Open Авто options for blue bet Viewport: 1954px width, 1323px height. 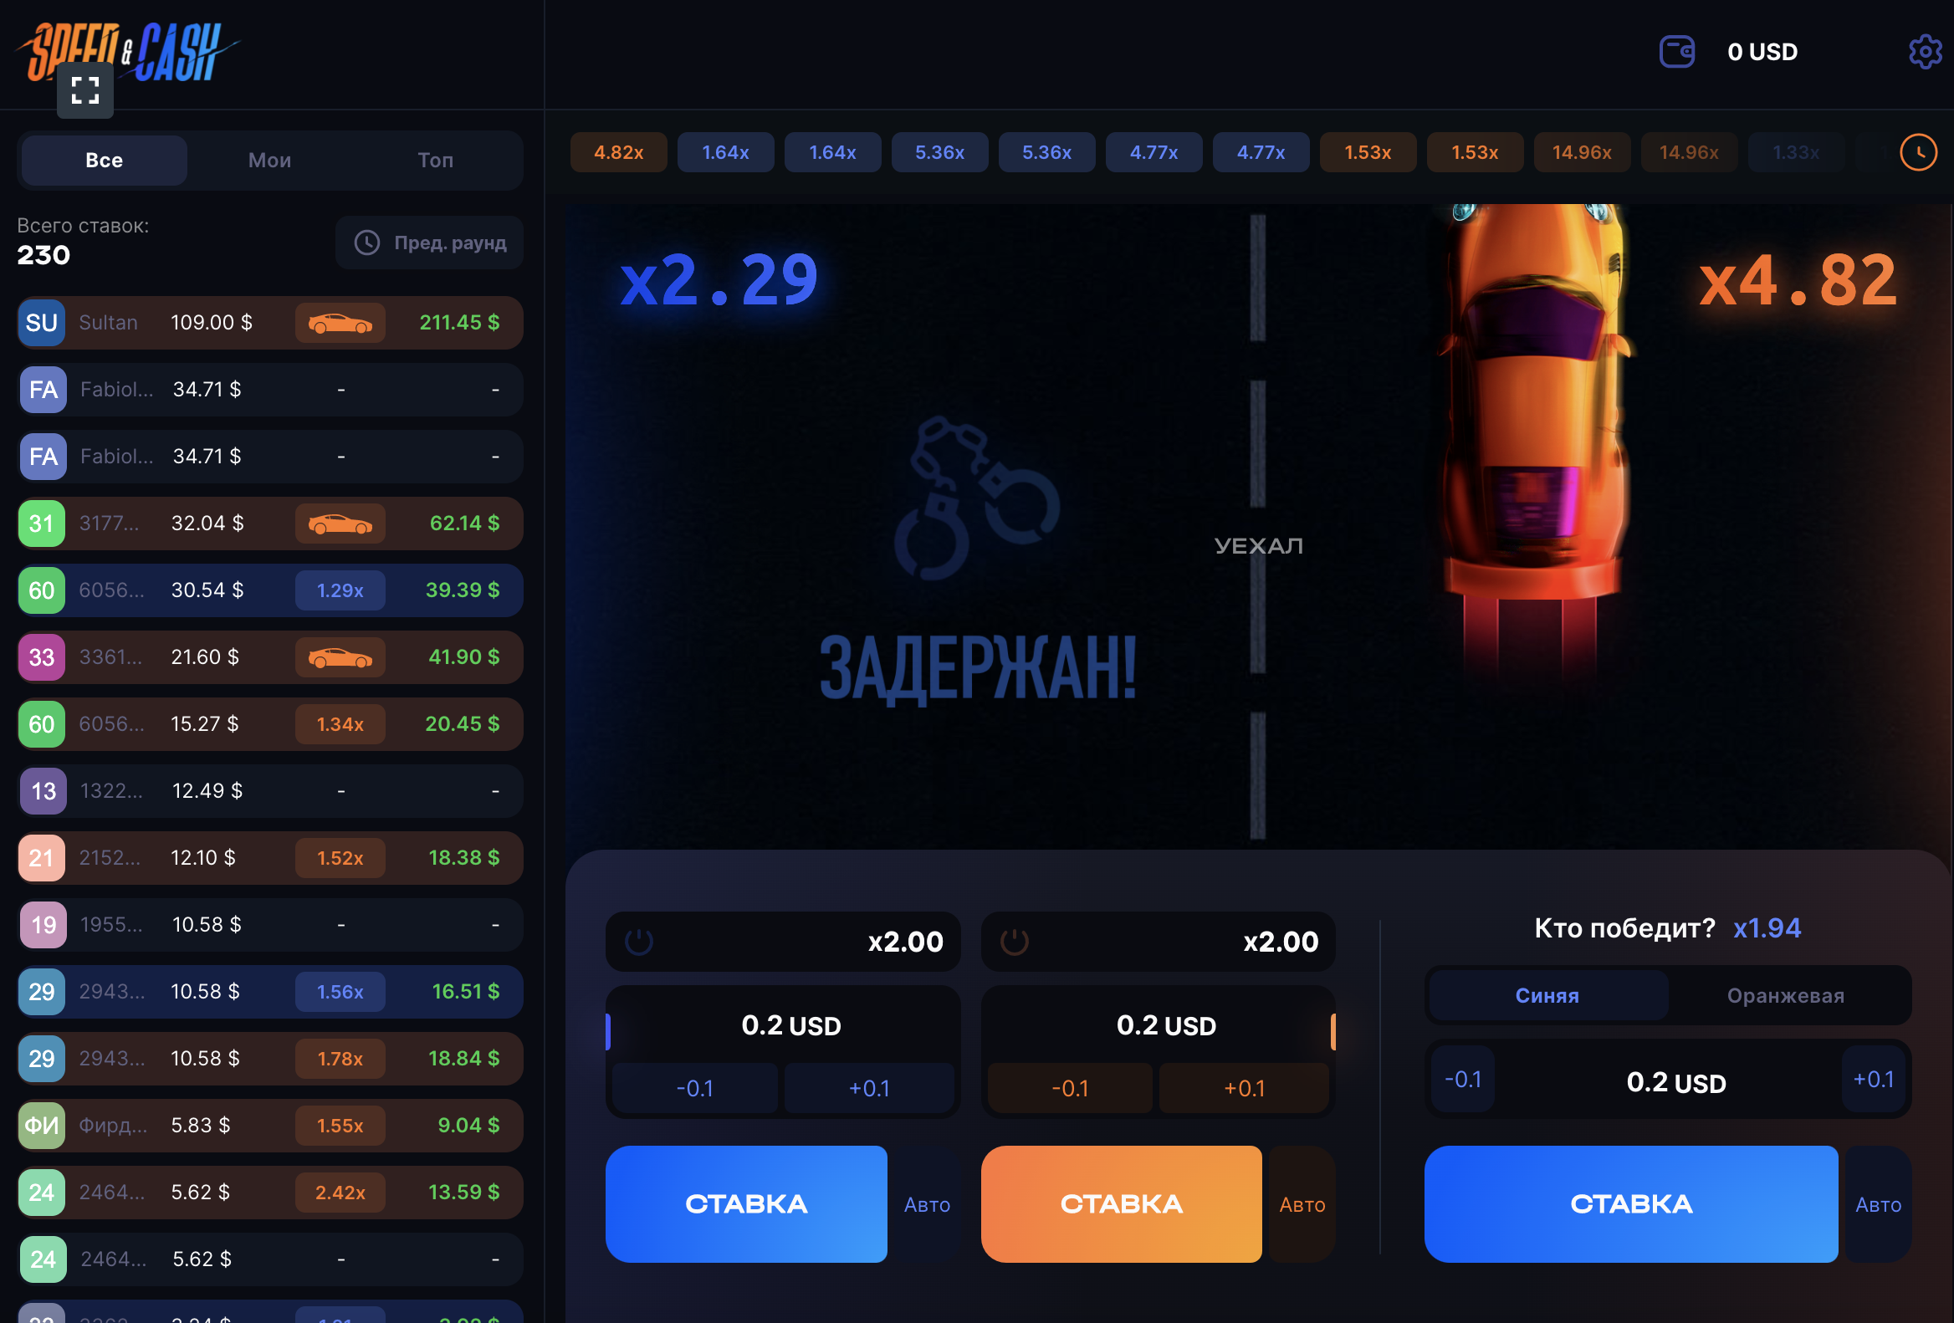pyautogui.click(x=927, y=1204)
